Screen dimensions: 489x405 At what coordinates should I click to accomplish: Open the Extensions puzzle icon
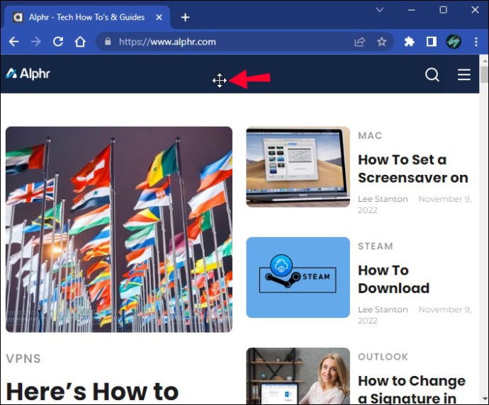point(409,42)
